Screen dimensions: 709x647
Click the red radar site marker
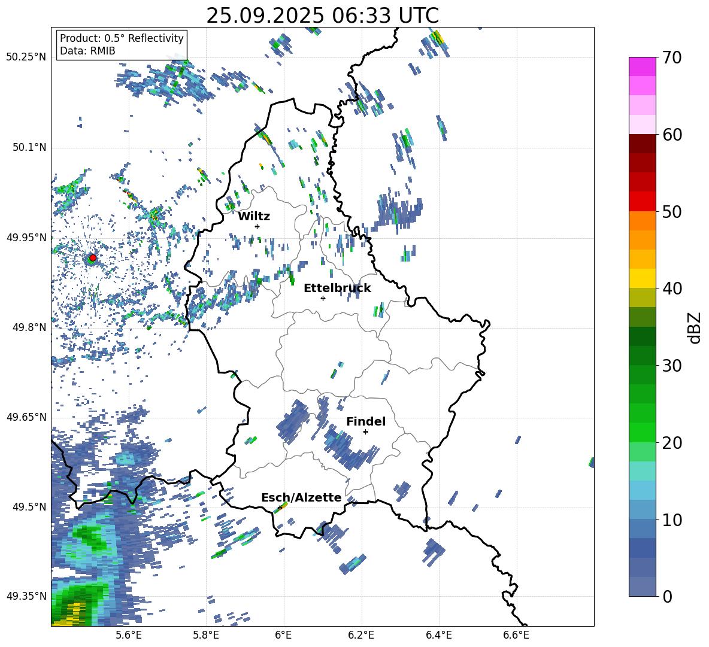[93, 258]
